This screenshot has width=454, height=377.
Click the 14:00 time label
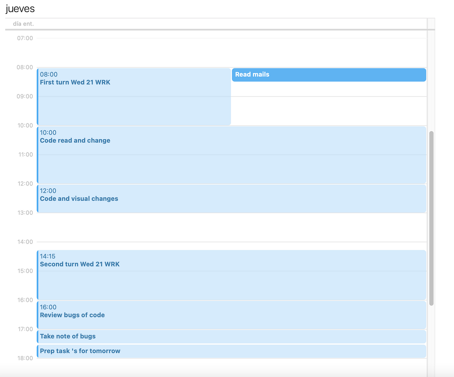click(25, 242)
